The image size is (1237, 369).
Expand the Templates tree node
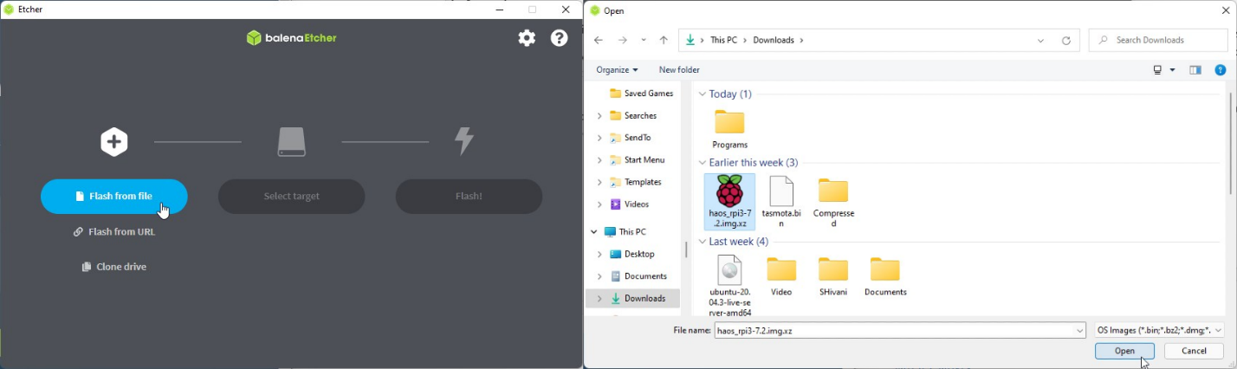tap(599, 183)
